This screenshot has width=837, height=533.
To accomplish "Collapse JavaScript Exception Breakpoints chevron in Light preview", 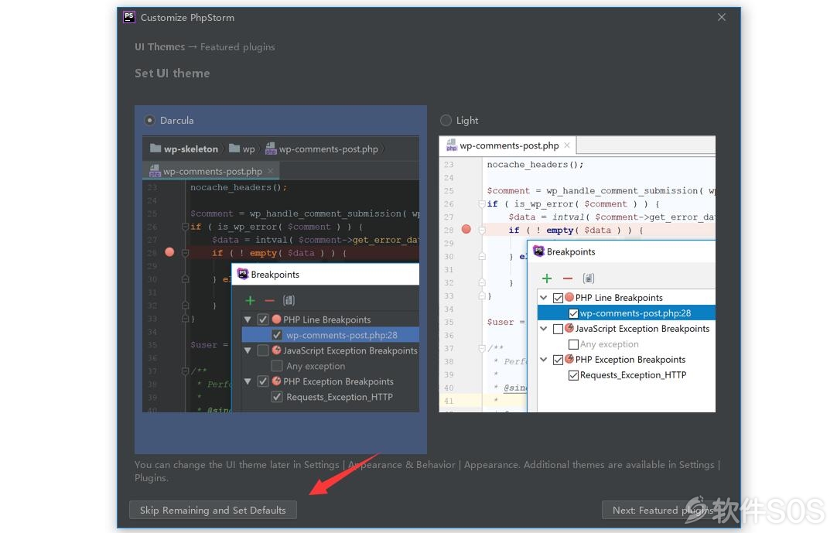I will click(543, 329).
